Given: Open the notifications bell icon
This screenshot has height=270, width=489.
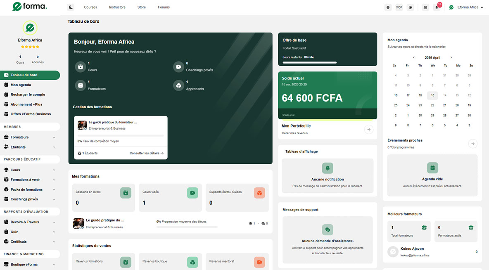Looking at the screenshot, I should [x=437, y=7].
